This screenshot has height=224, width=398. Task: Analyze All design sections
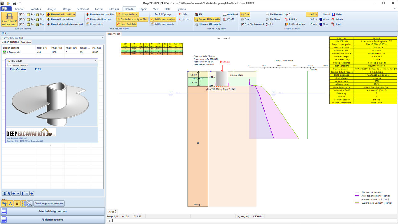point(53,220)
